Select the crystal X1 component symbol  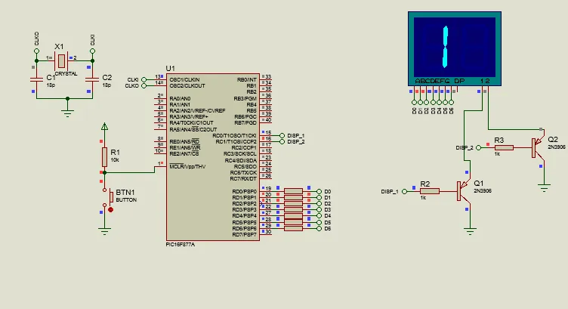62,61
